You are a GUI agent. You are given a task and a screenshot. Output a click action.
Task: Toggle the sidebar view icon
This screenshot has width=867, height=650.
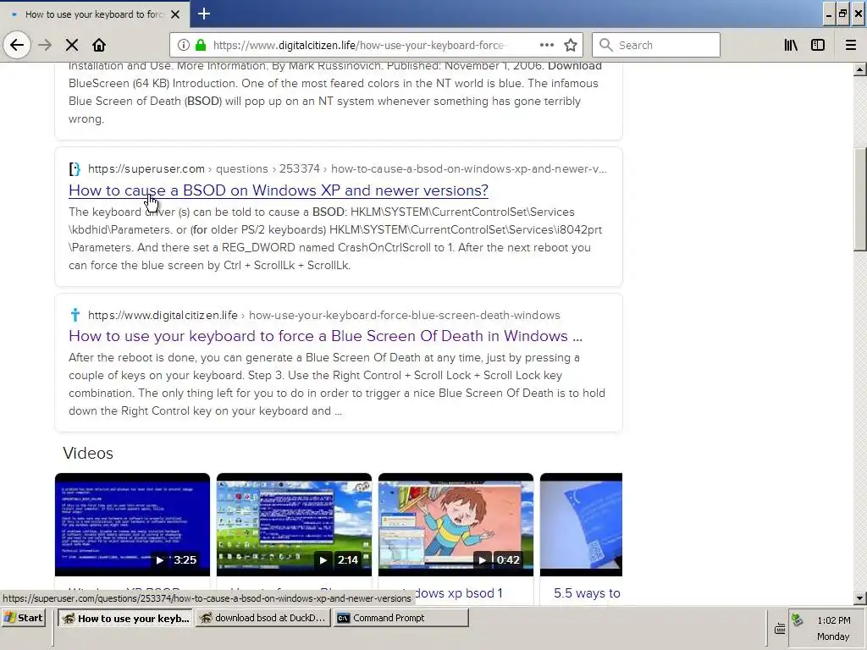(818, 45)
